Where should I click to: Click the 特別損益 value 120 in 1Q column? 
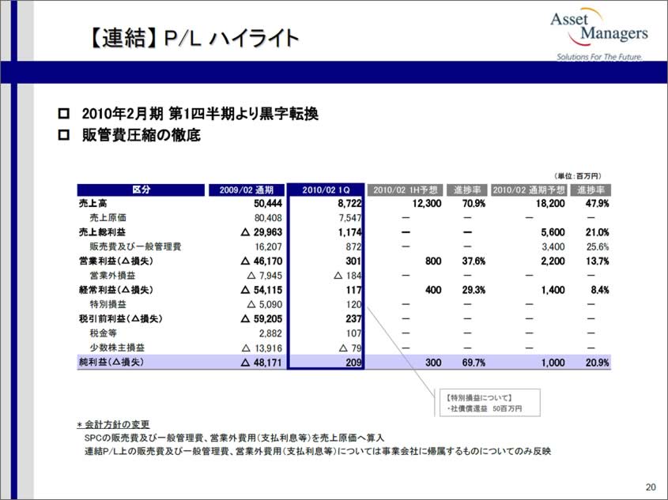[353, 304]
